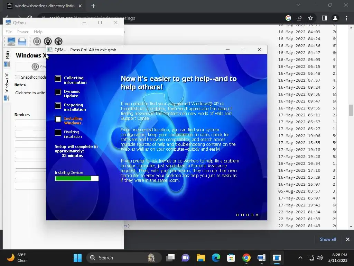Image resolution: width=354 pixels, height=266 pixels.
Task: Click the scrollbar down arrow on the page
Action: [x=351, y=227]
